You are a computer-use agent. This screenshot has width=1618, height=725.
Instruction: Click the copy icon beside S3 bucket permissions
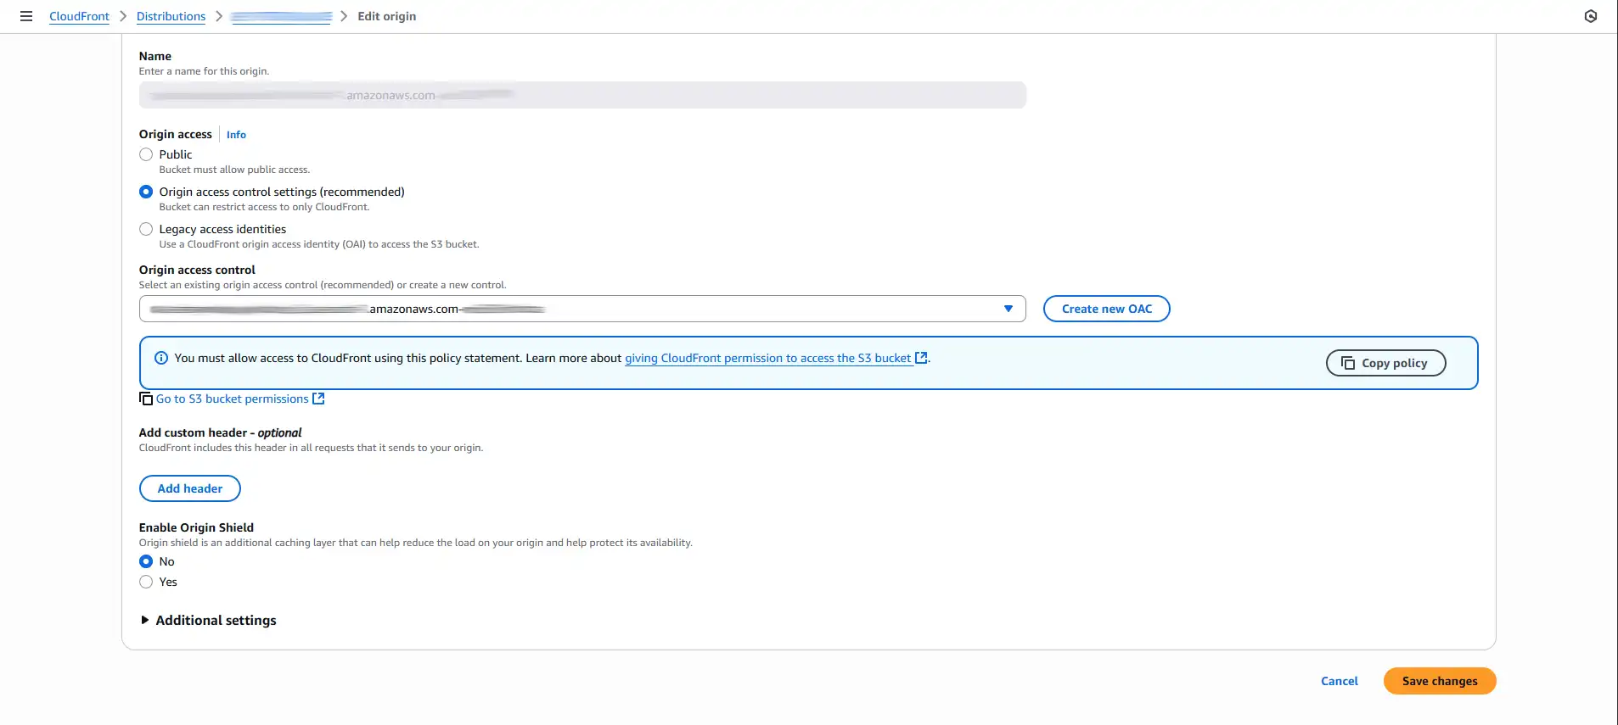pos(146,399)
